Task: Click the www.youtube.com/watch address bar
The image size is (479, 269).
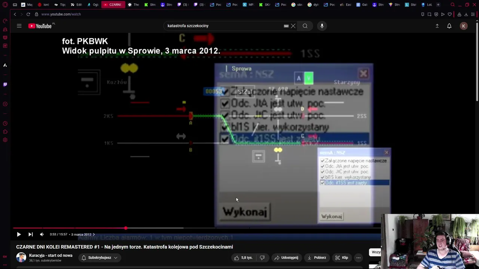Action: pos(61,14)
